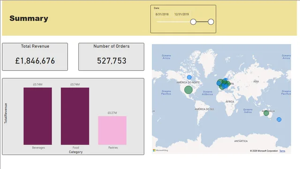This screenshot has width=300, height=169.
Task: Click the green bubble over the United States
Action: click(x=188, y=90)
